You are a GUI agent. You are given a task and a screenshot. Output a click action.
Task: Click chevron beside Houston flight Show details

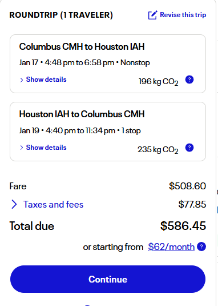coord(22,148)
